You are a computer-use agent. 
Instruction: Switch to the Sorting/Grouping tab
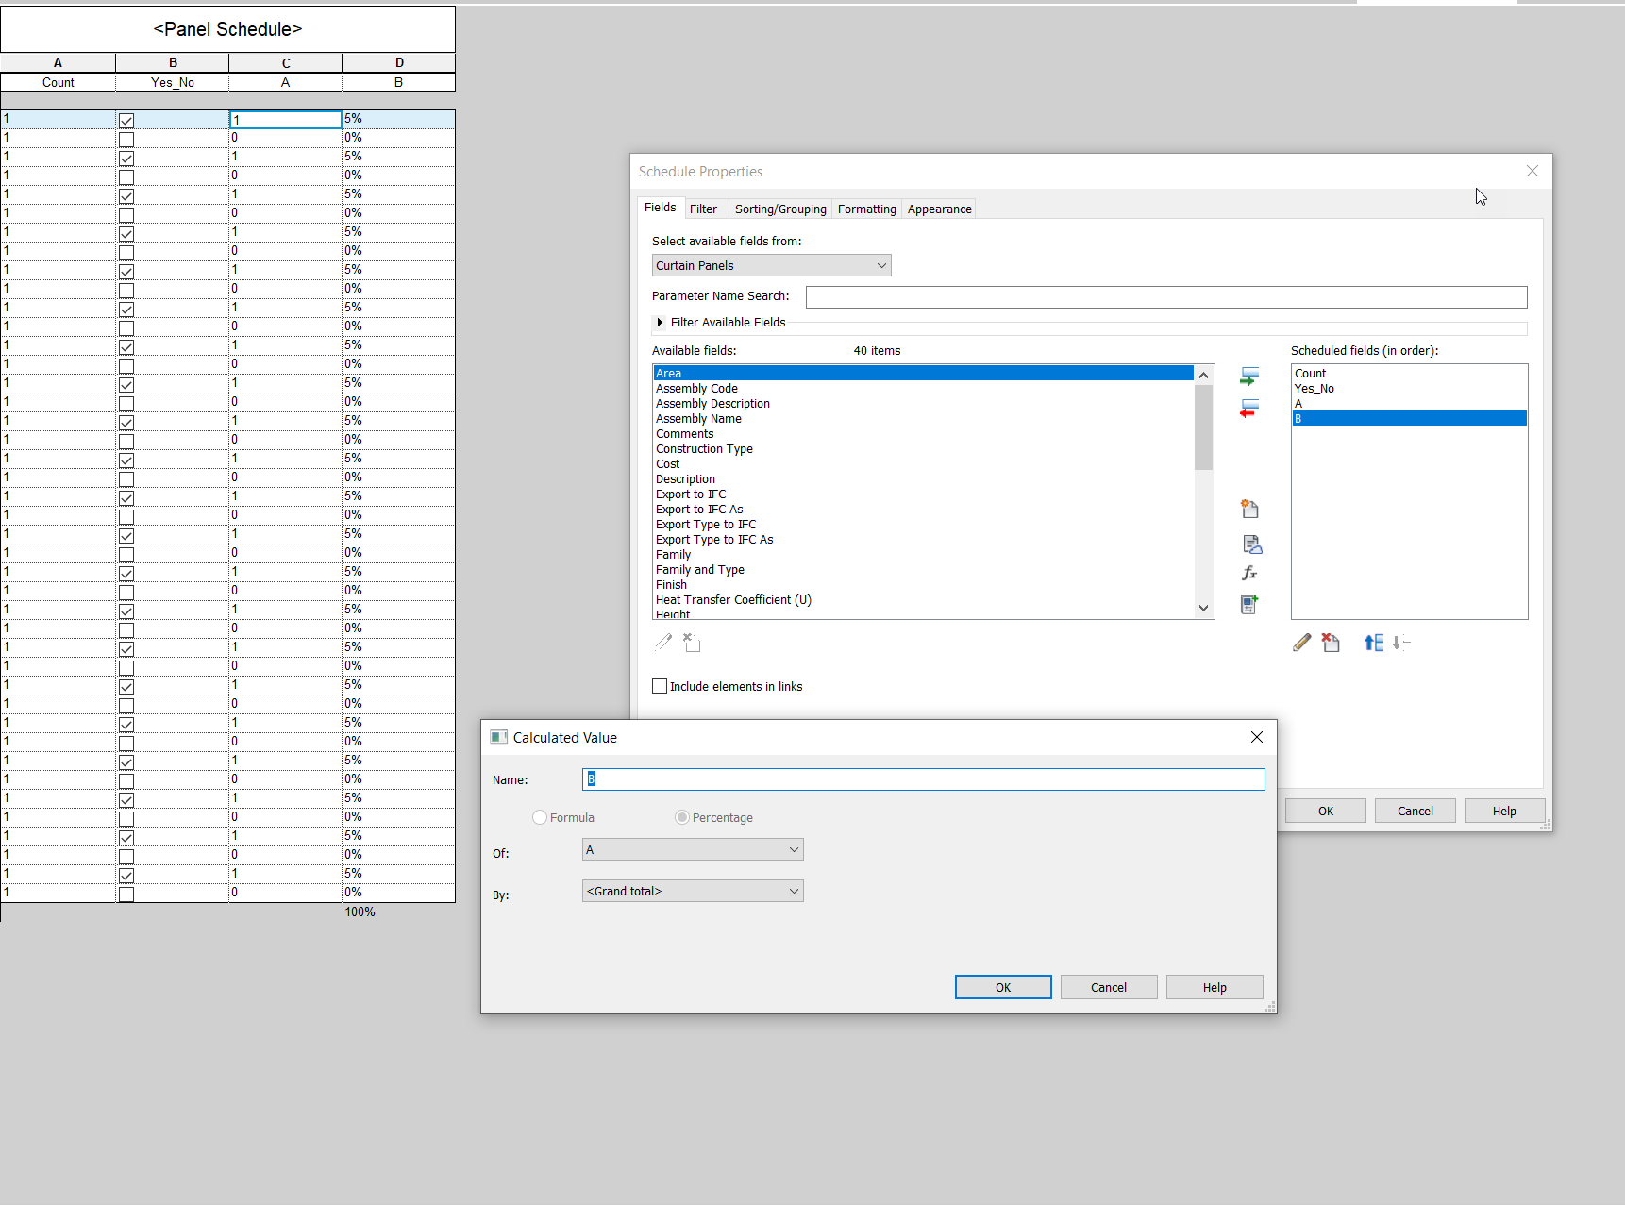tap(779, 209)
